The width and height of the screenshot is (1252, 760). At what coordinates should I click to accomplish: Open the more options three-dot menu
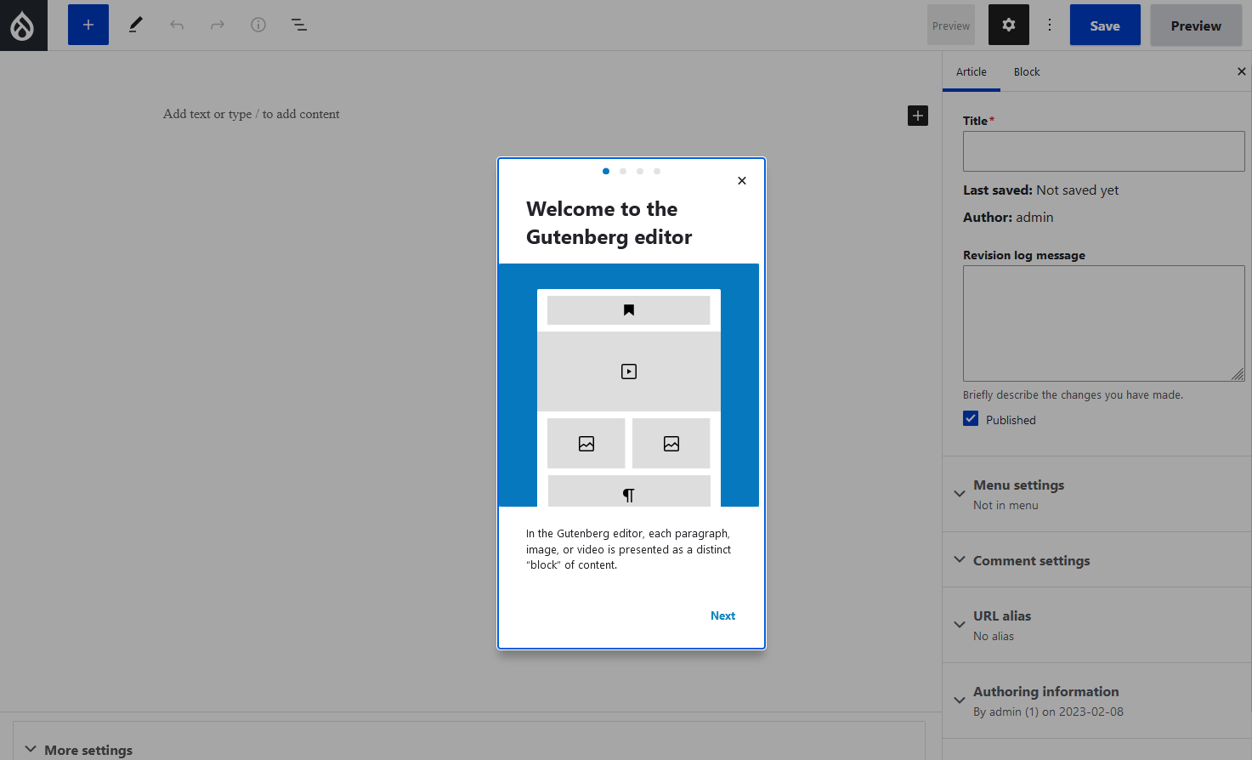click(x=1050, y=25)
